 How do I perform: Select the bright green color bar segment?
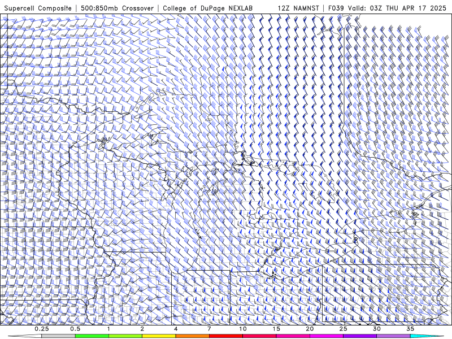pos(92,336)
